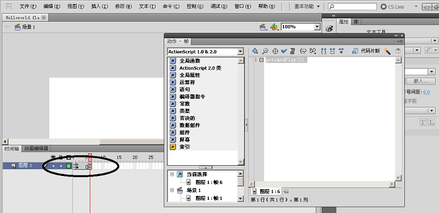Click the red playhead at frame 6
Viewport: 439px width, 213px height.
[90, 157]
